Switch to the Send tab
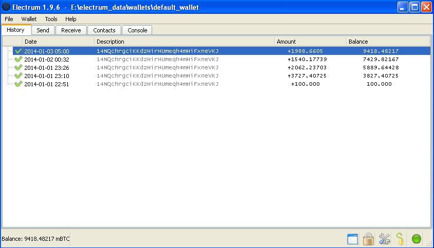 (x=43, y=30)
